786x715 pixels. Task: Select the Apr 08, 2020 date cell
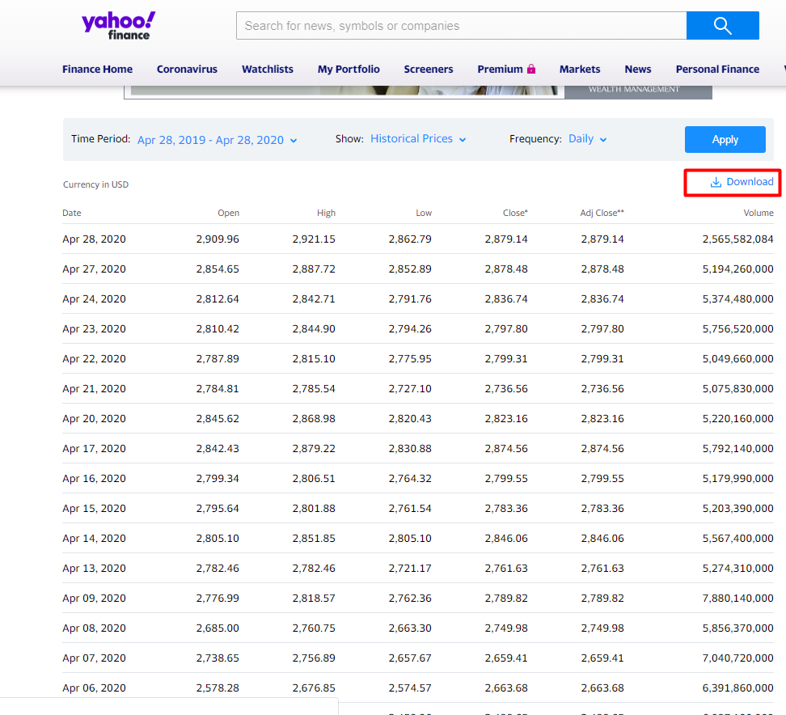click(95, 628)
